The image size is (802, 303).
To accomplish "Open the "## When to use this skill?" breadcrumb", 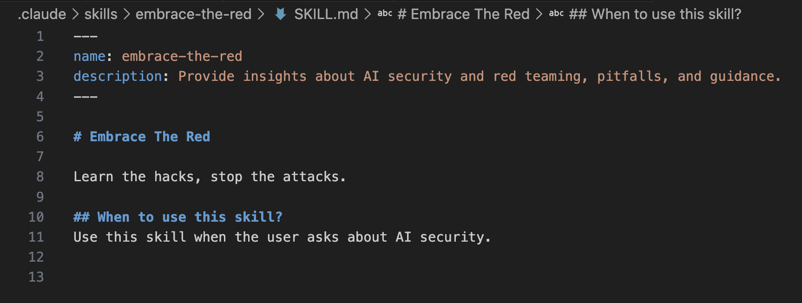I will point(655,14).
